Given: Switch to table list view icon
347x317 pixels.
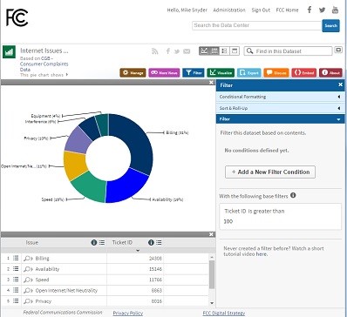Looking at the screenshot, I should 214,51.
